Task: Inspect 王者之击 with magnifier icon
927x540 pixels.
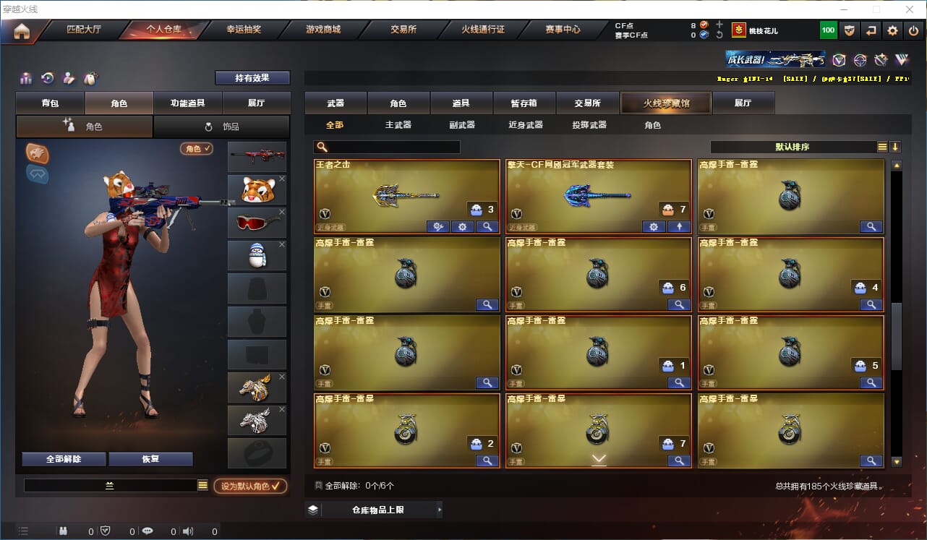Action: 487,226
